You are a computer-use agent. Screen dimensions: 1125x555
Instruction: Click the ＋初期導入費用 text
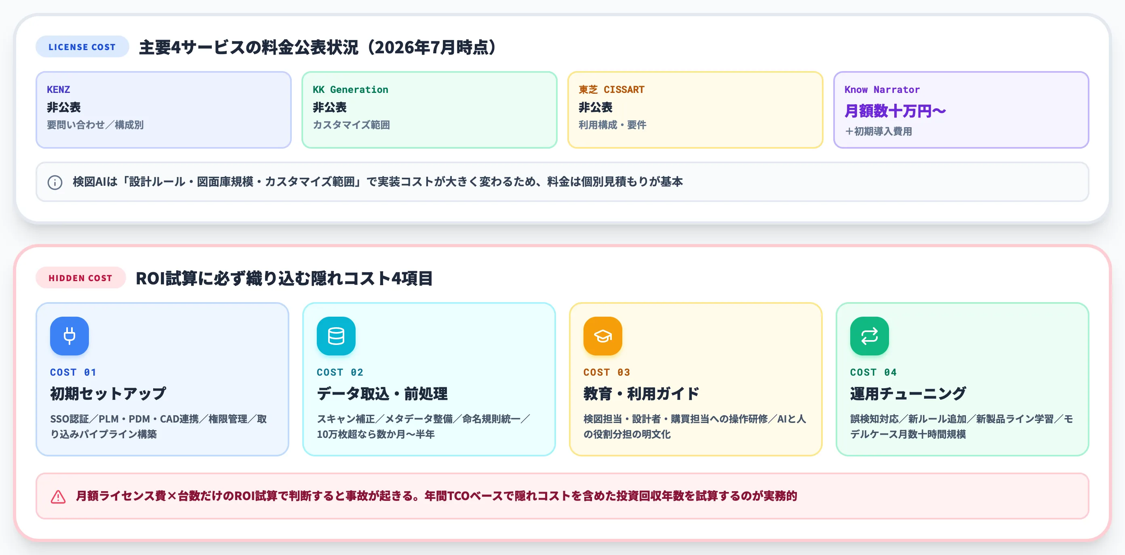(x=878, y=131)
